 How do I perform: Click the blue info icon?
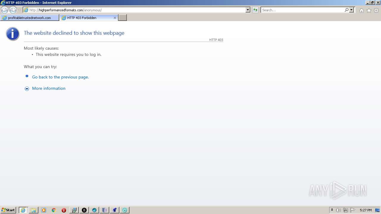click(x=13, y=34)
